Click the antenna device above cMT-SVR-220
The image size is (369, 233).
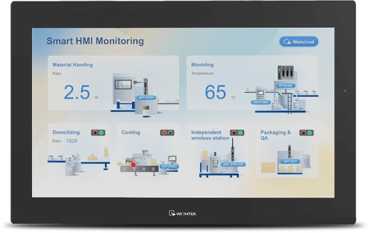coord(233,150)
